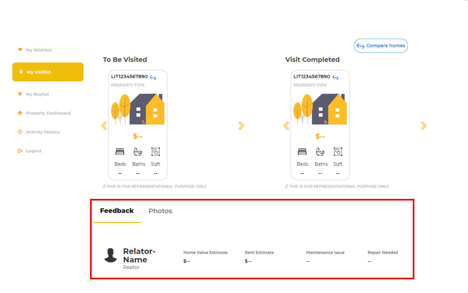Click the Visit Completed house thumbnail
468x293 pixels.
coord(320,109)
